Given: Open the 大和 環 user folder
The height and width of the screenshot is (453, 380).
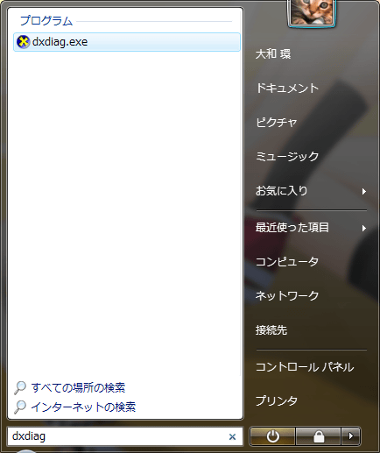Looking at the screenshot, I should click(x=273, y=54).
